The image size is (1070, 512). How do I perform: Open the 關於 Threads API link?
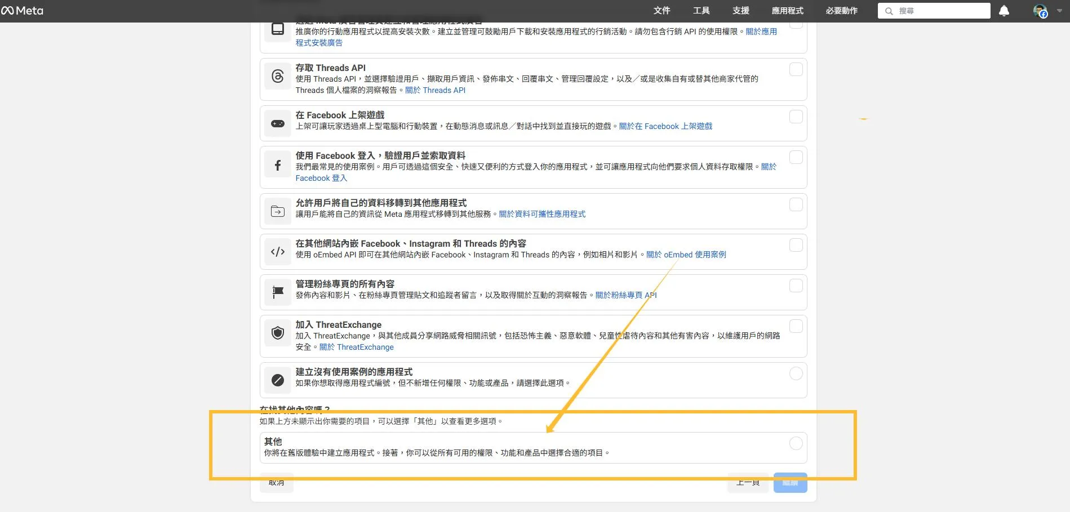coord(435,90)
